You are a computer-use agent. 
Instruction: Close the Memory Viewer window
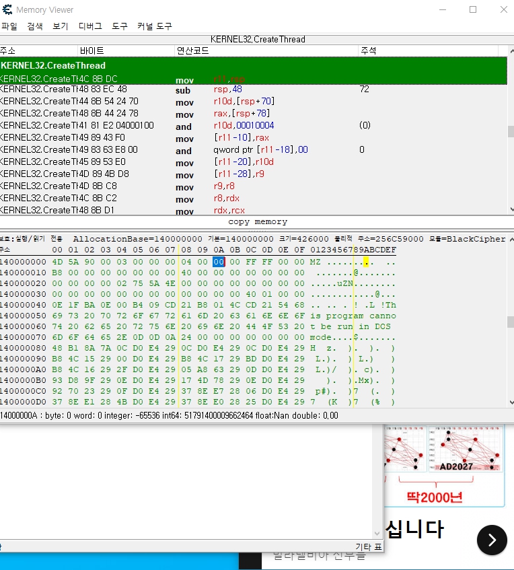pyautogui.click(x=503, y=10)
